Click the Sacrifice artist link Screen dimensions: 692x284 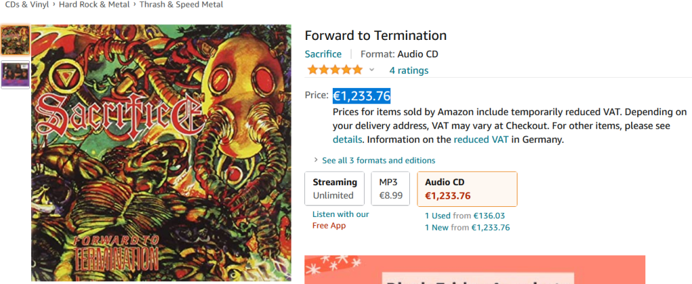pos(323,54)
